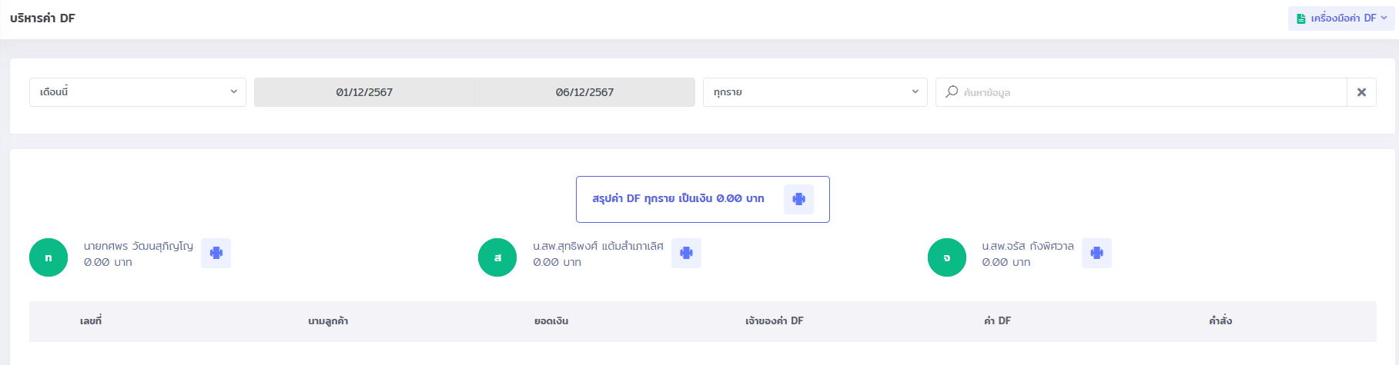
Task: Open the เดือนนี้ period dropdown
Action: coord(138,92)
